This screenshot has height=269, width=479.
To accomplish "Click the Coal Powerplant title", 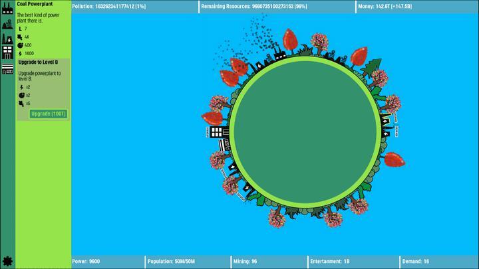I will point(35,4).
